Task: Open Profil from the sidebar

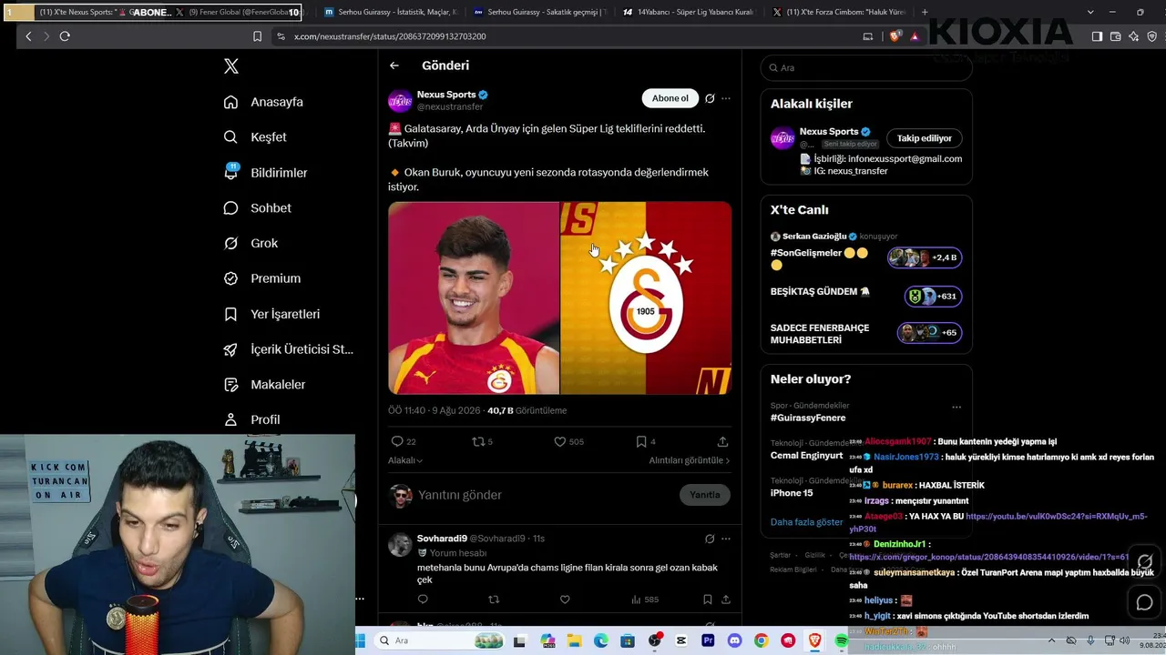Action: point(252,419)
